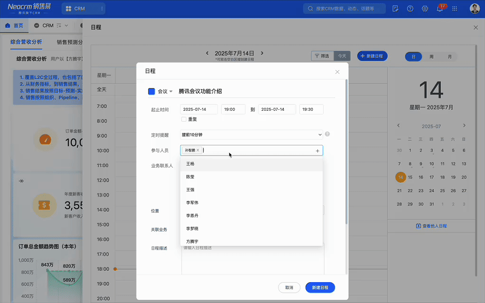Click the blue schedule color swatch
Screen dimensions: 485x303
[x=152, y=91]
